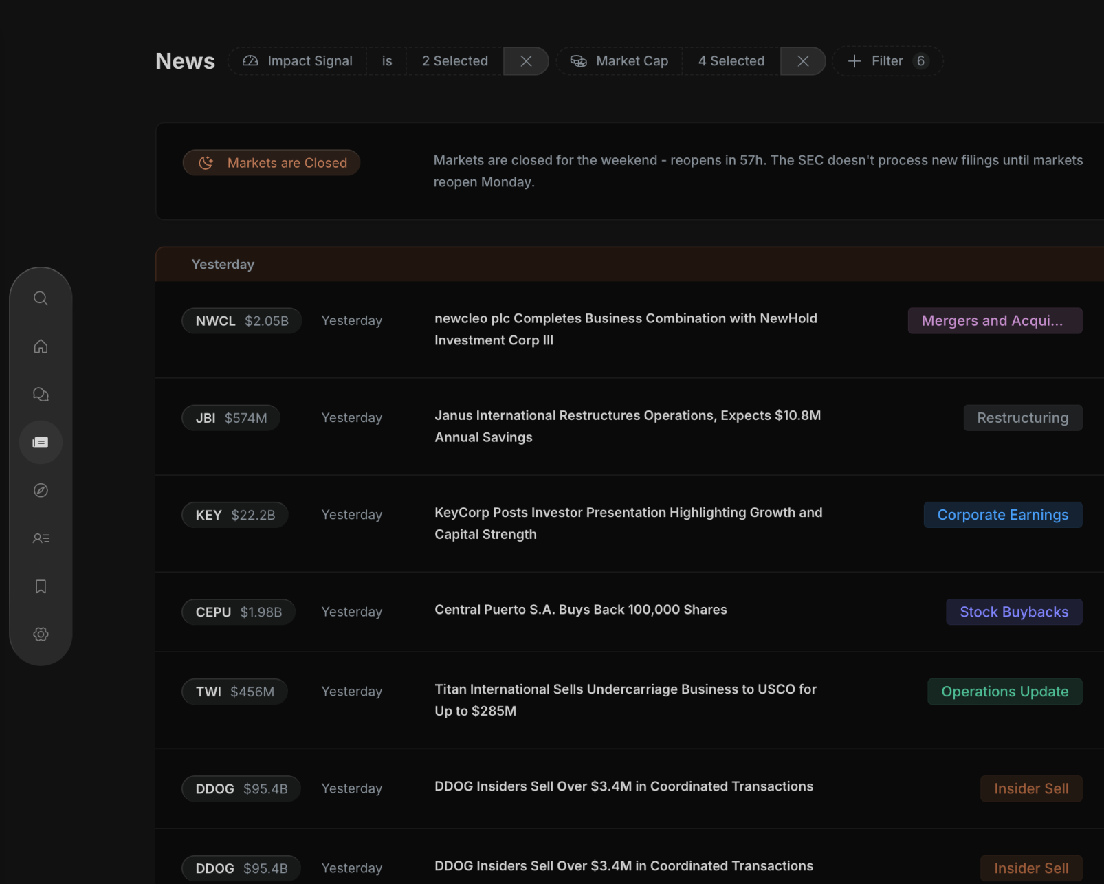Open the newcleo plc Business Combination headline
This screenshot has height=884, width=1104.
(626, 329)
